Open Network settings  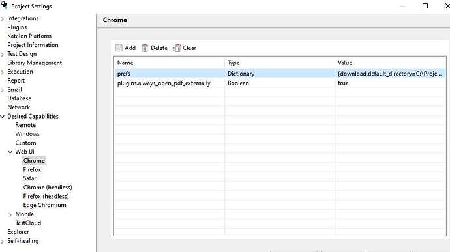(x=18, y=107)
